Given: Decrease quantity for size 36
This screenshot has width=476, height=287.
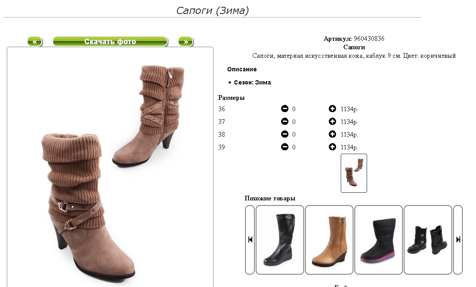Looking at the screenshot, I should coord(285,109).
